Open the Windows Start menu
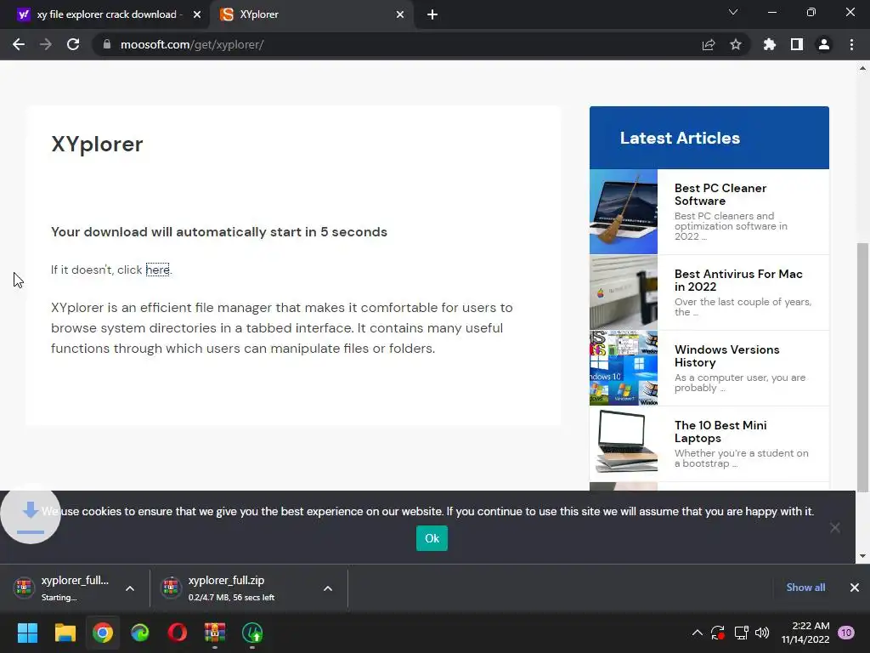Screen dimensions: 870x653 pyautogui.click(x=27, y=633)
